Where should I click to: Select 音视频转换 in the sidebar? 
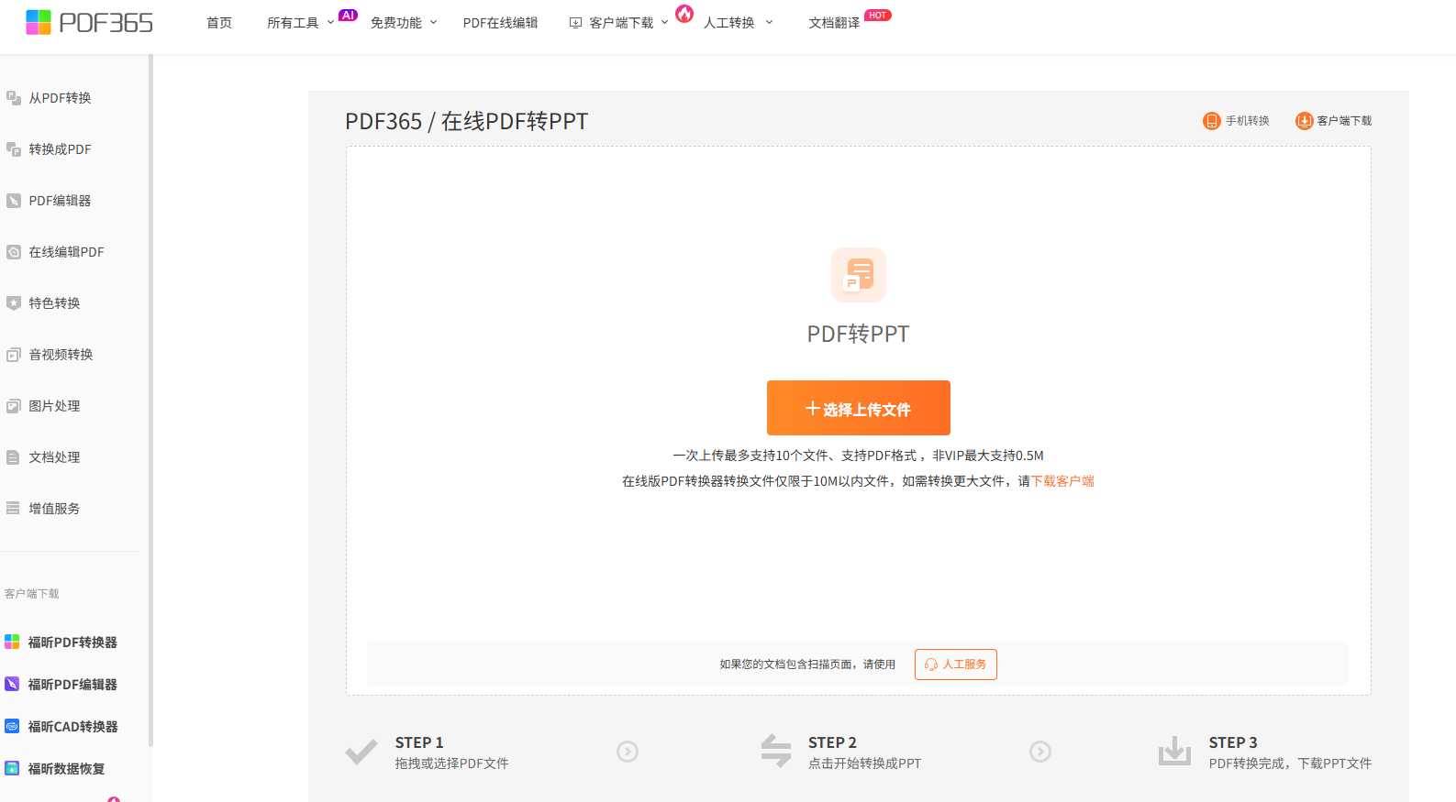coord(61,355)
